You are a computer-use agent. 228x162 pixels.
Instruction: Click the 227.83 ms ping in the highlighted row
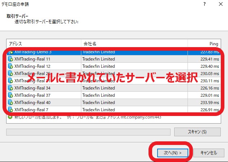210,52
